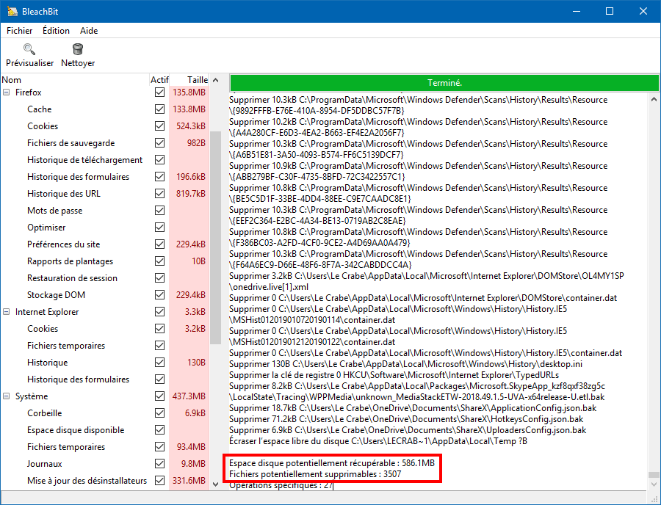Click the log pane scrollbar thumb

[654, 475]
